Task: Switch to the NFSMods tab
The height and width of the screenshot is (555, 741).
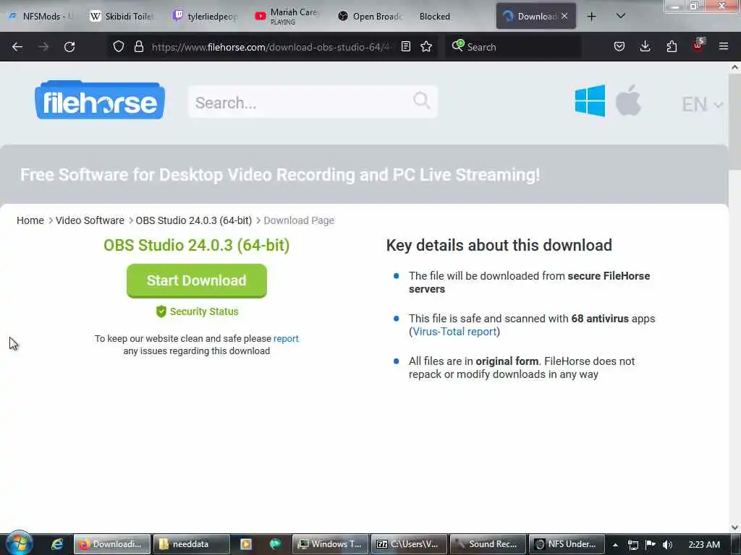Action: pyautogui.click(x=41, y=17)
